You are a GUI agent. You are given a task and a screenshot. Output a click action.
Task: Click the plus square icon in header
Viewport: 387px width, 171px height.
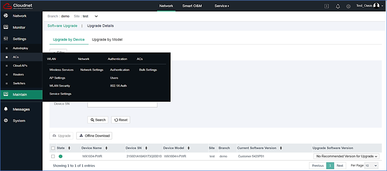(x=327, y=7)
